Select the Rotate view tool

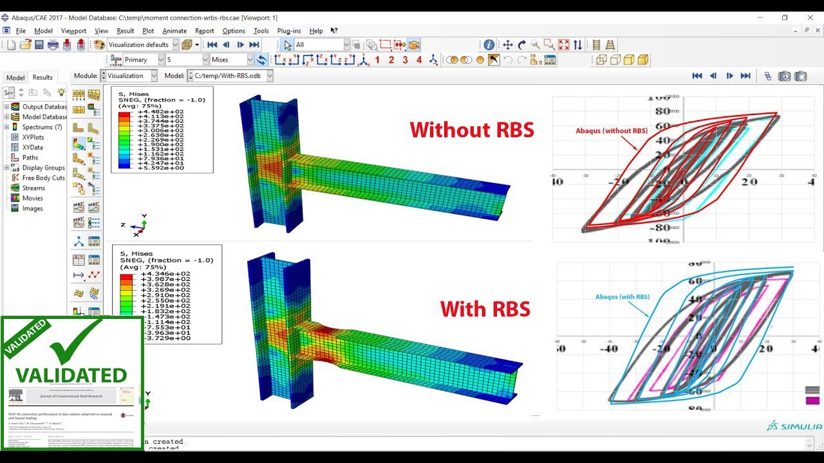(521, 45)
